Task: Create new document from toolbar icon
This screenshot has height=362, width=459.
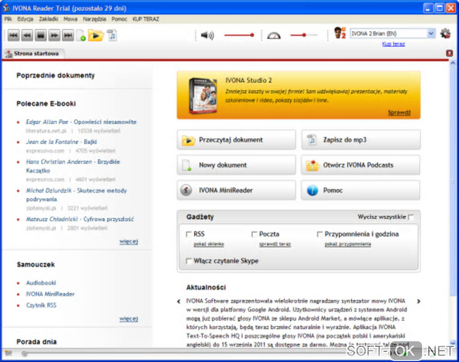Action: pyautogui.click(x=81, y=35)
